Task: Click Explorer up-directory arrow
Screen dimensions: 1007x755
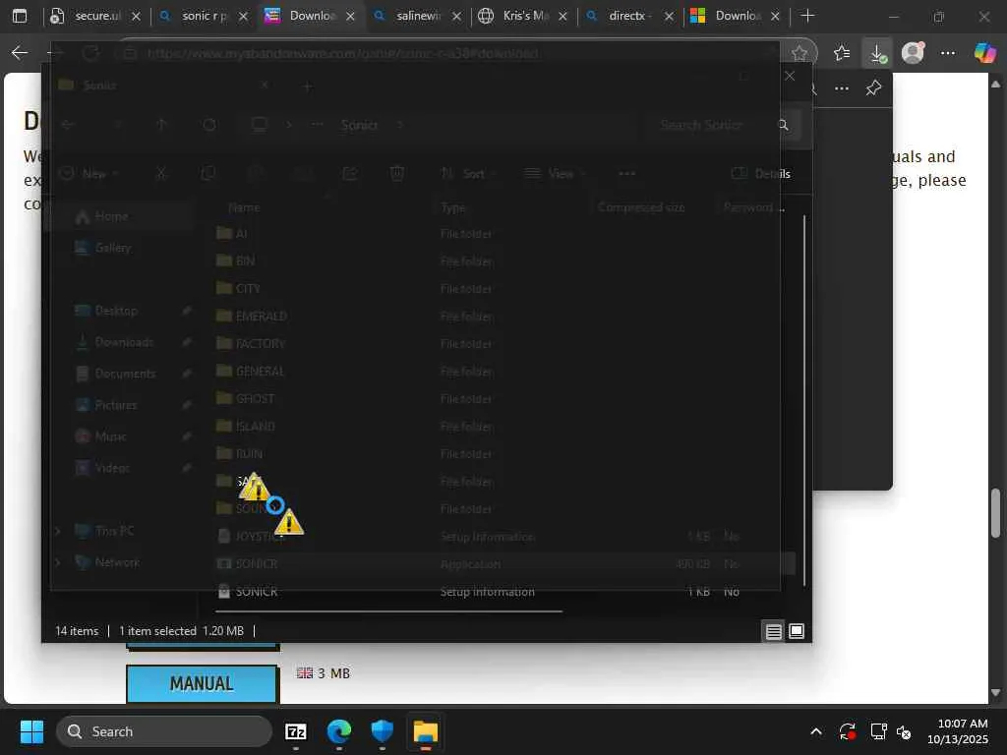Action: click(162, 125)
